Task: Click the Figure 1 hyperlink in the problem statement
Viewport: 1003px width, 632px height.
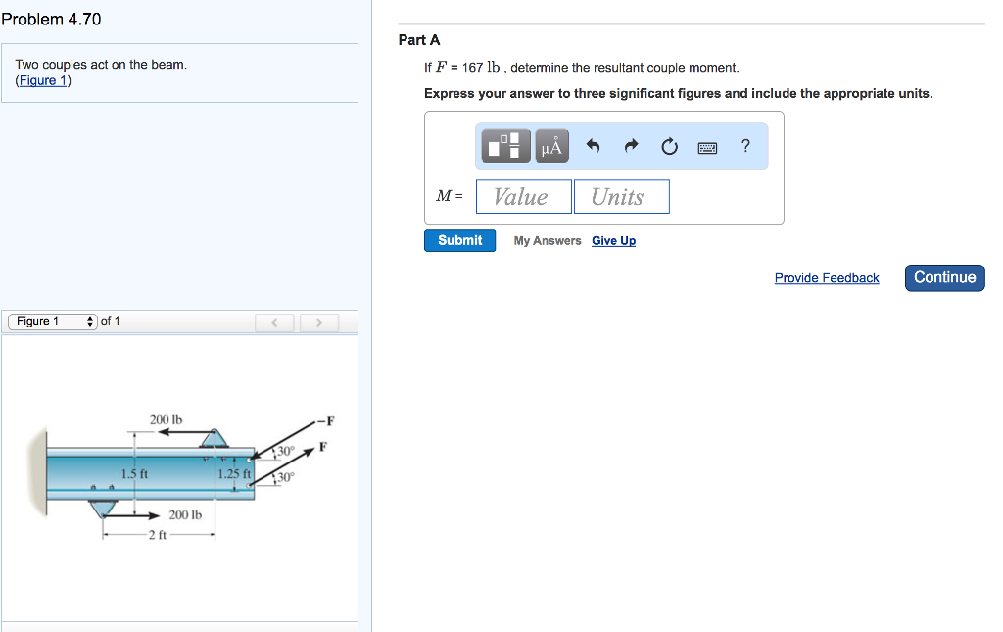Action: point(41,80)
